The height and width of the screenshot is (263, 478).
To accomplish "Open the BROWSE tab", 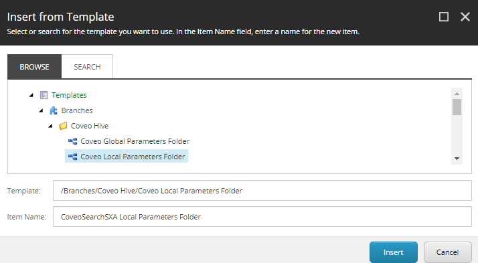I will pos(34,67).
